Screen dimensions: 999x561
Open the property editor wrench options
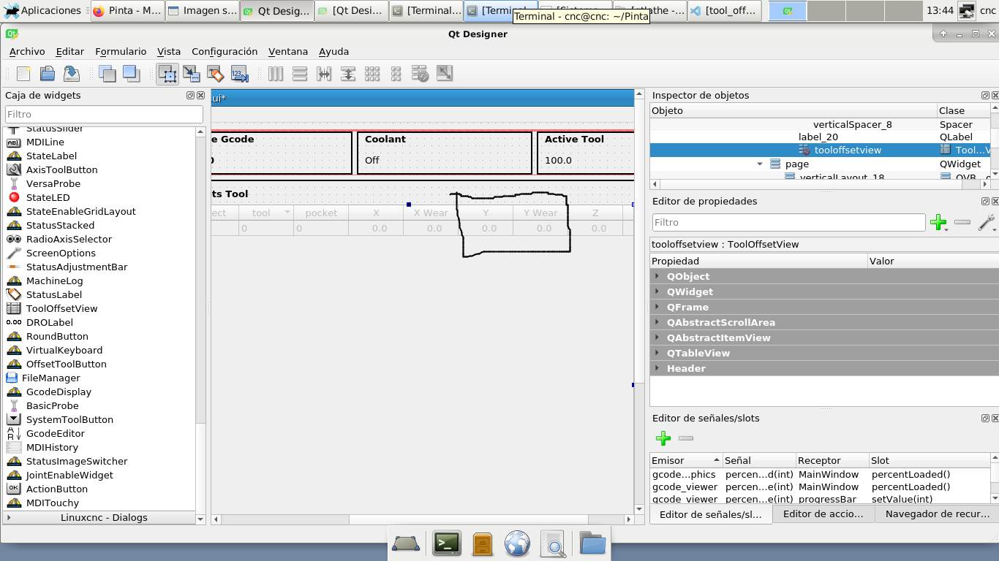(987, 222)
